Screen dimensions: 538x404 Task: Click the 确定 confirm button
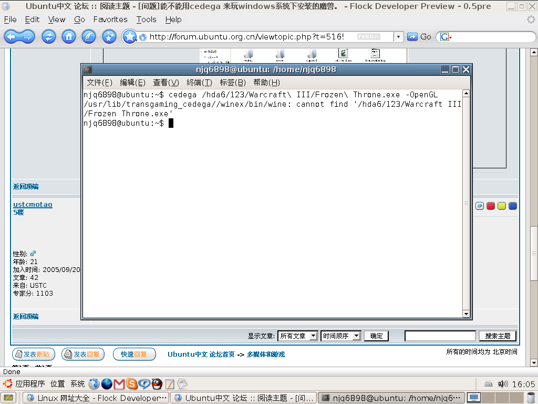(x=376, y=336)
